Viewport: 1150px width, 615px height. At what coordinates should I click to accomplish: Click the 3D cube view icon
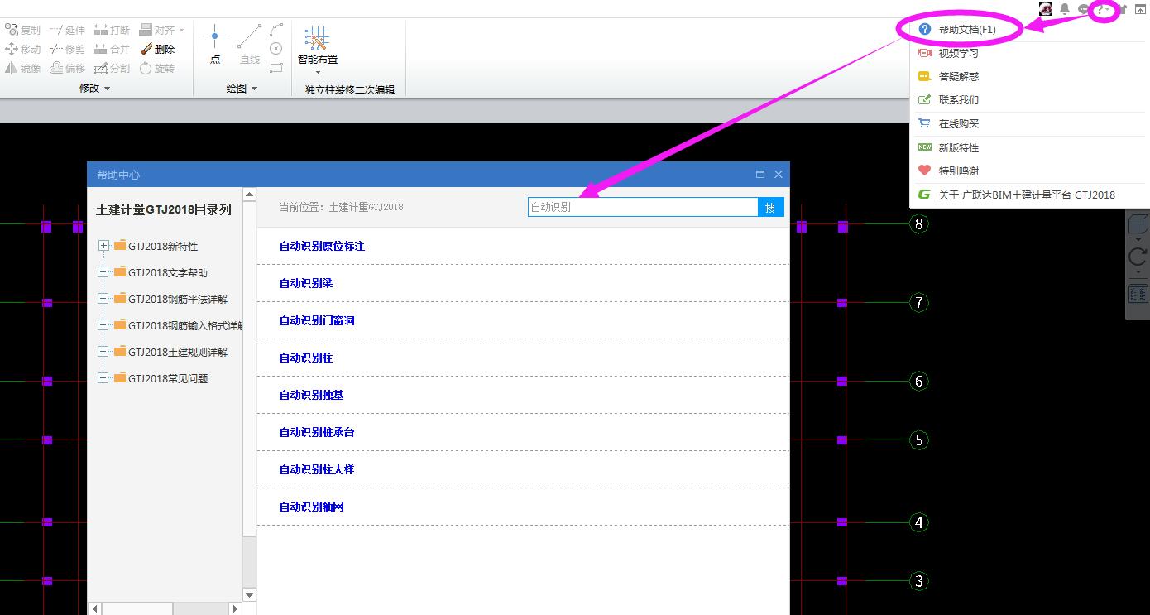tap(1138, 224)
